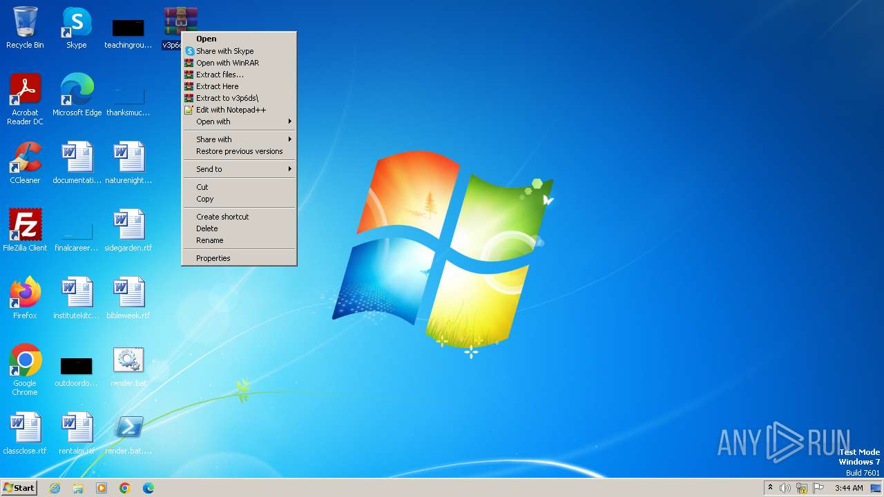Choose Create shortcut
This screenshot has width=884, height=497.
pos(239,217)
